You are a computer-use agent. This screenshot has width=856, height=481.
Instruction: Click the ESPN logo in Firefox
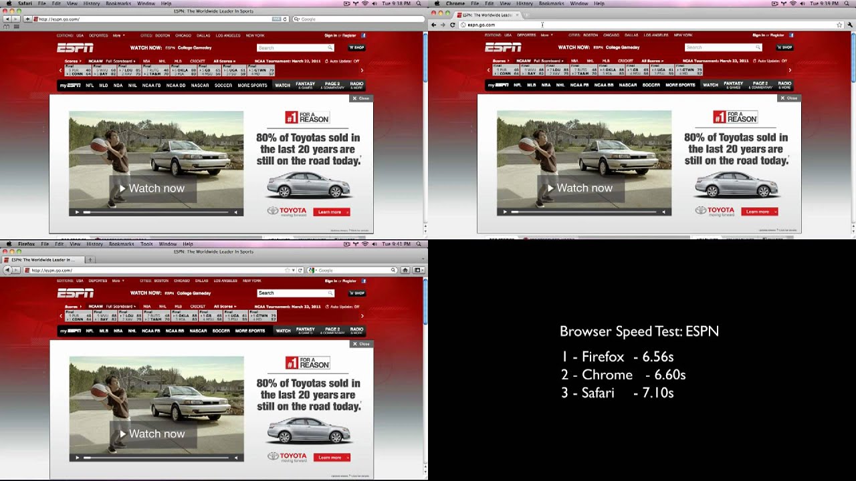75,293
